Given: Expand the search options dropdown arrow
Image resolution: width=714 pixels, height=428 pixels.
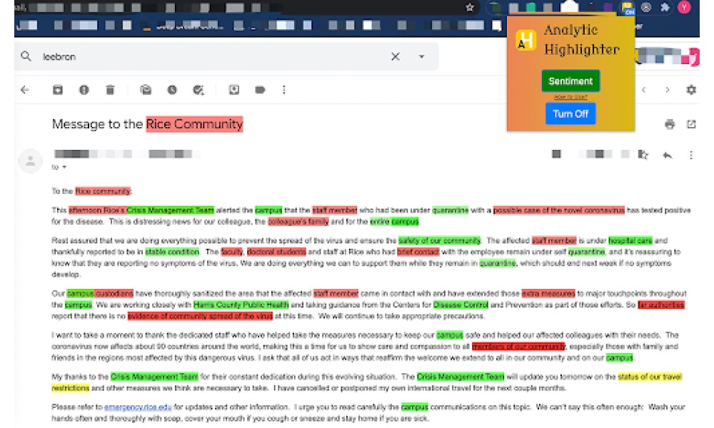Looking at the screenshot, I should click(422, 56).
